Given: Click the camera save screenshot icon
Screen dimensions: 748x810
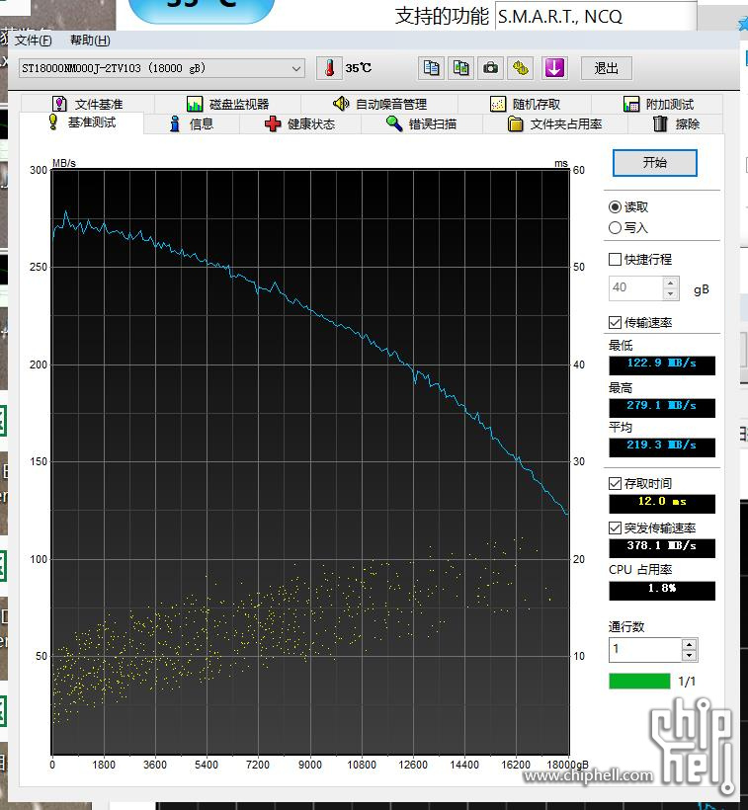Looking at the screenshot, I should 491,68.
